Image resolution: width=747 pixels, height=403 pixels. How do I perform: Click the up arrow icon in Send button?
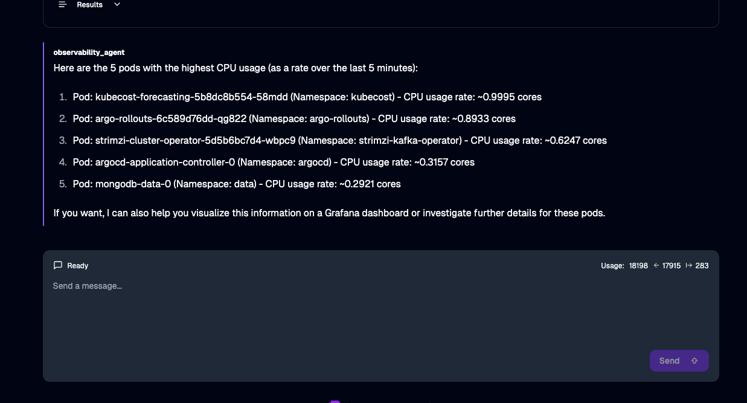coord(694,361)
